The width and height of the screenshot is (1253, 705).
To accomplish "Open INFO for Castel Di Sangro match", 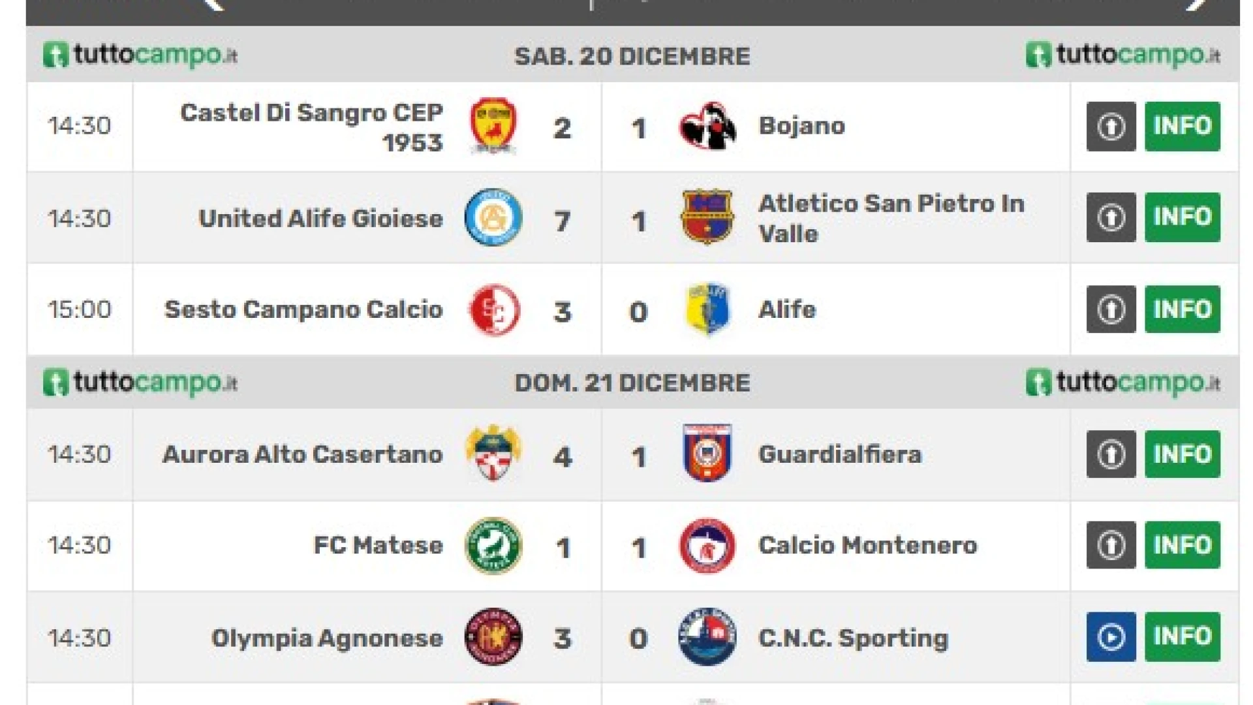I will point(1182,126).
